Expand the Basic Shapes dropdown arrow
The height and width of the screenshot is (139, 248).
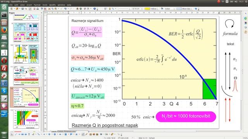[52, 134]
